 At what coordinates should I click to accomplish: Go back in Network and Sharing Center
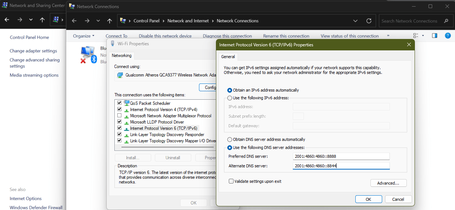[7, 20]
